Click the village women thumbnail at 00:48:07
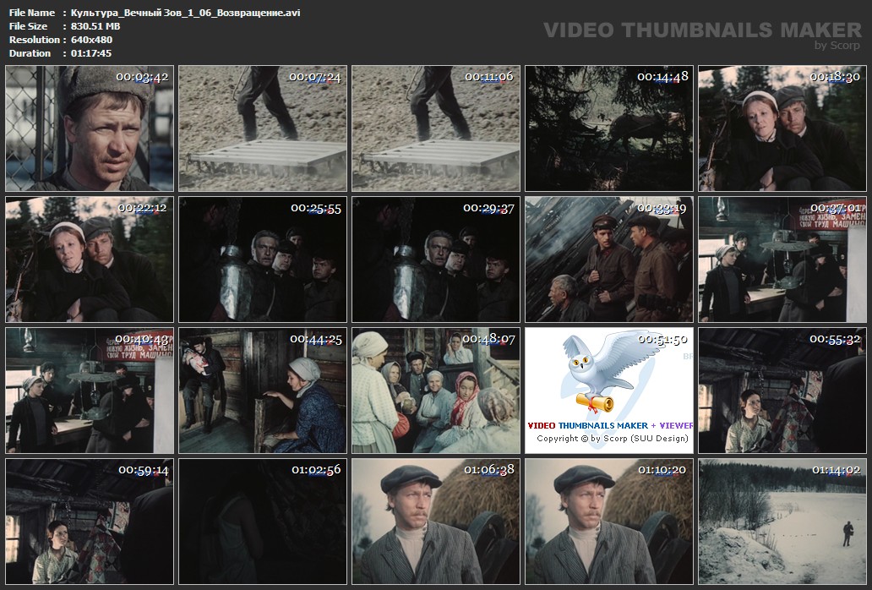Image resolution: width=872 pixels, height=590 pixels. click(x=436, y=391)
